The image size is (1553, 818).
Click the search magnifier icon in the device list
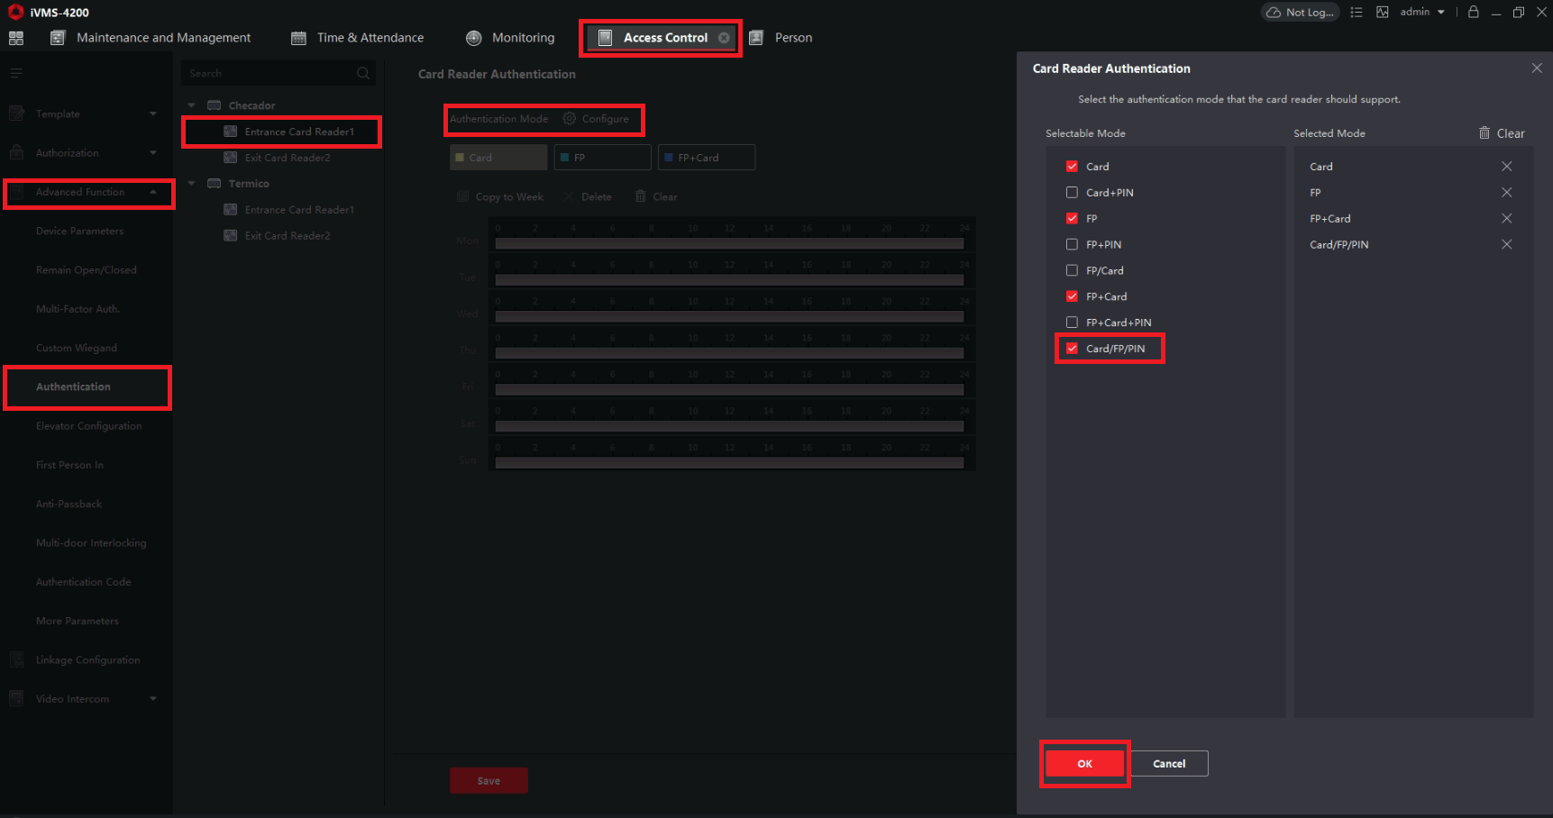click(363, 73)
